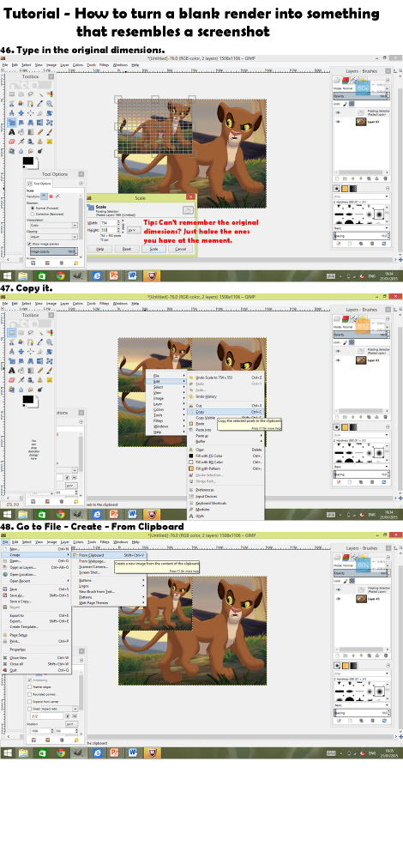Select highlighted Scale tool in step 46 toolbox
The height and width of the screenshot is (858, 403).
point(12,123)
